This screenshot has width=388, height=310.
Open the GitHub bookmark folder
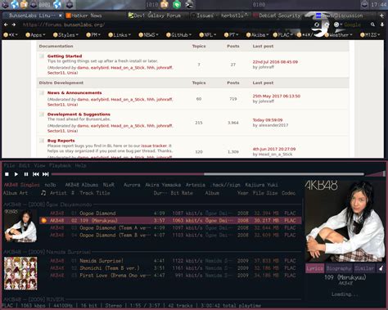click(x=178, y=35)
